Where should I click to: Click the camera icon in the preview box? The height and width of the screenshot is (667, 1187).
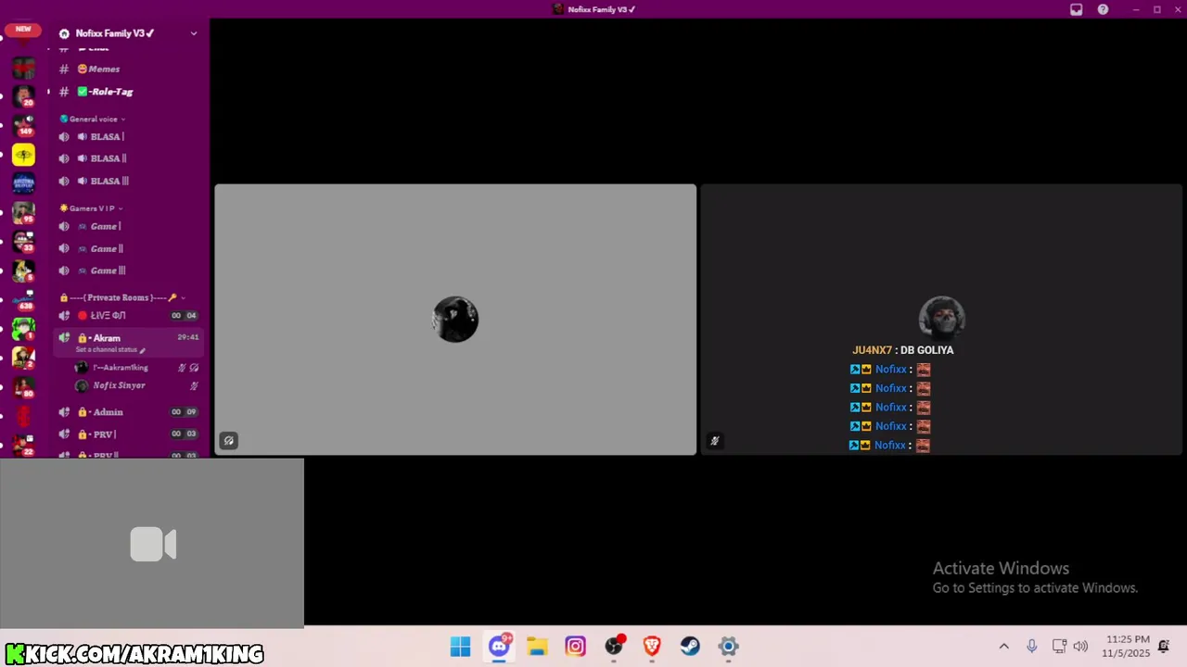click(153, 545)
